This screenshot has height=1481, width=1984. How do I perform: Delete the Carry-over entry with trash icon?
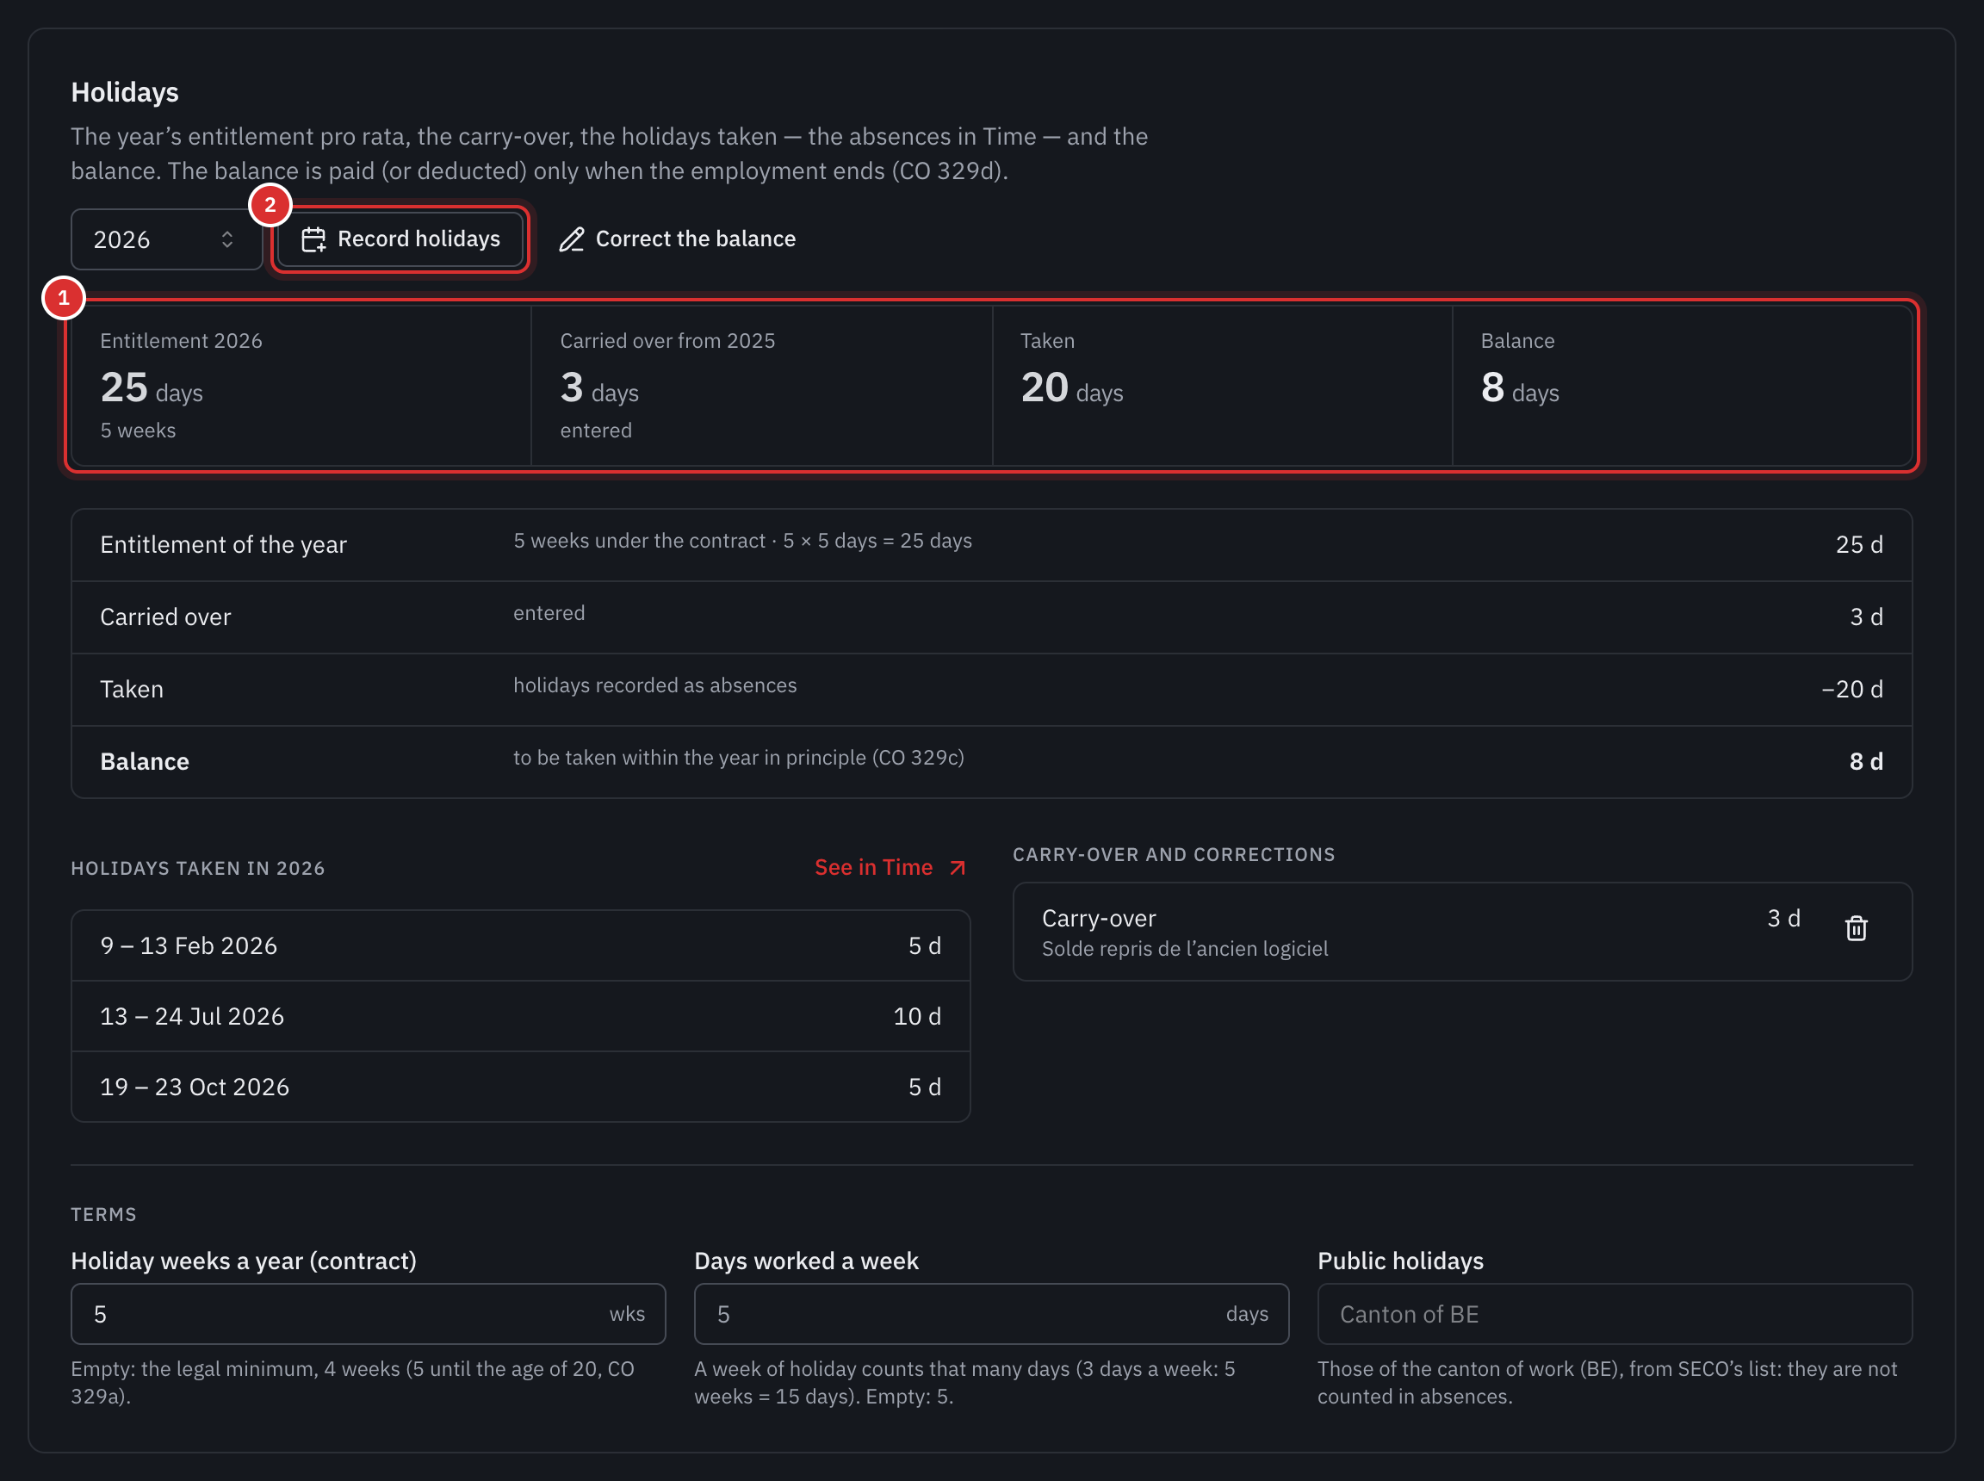coord(1856,928)
